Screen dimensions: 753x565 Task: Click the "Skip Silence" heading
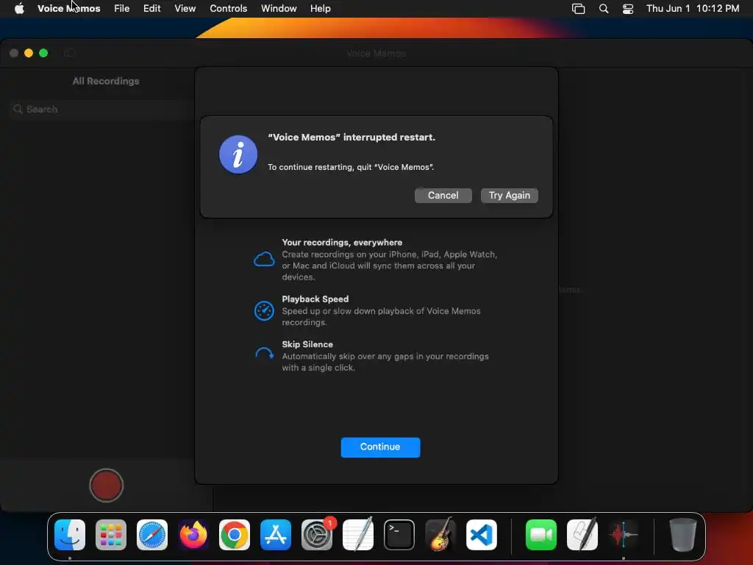coord(307,344)
